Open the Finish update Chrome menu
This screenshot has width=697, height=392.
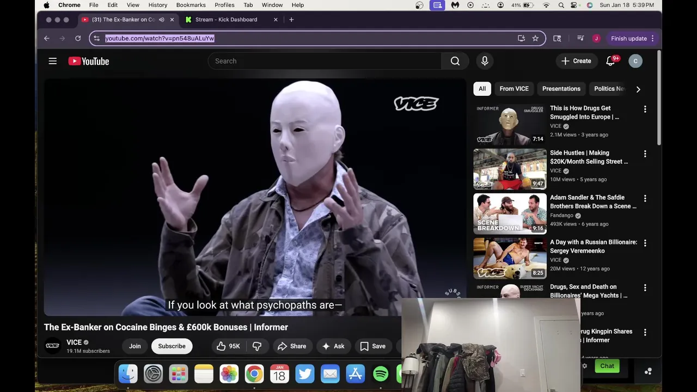click(x=633, y=38)
